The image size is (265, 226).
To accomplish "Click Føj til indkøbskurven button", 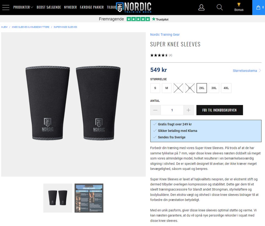I will (219, 110).
